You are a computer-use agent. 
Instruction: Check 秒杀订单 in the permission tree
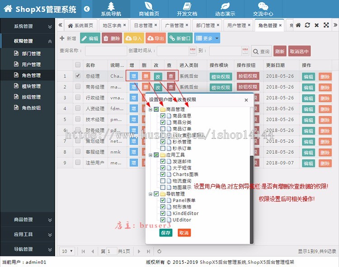coord(163,148)
